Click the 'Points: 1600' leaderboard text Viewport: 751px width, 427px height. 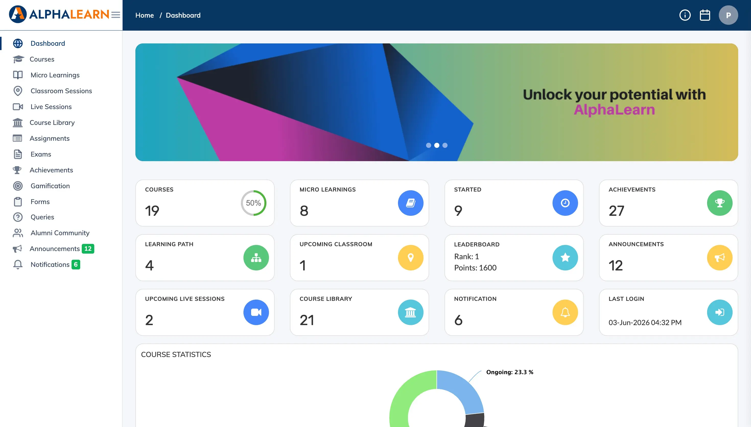[x=475, y=268]
